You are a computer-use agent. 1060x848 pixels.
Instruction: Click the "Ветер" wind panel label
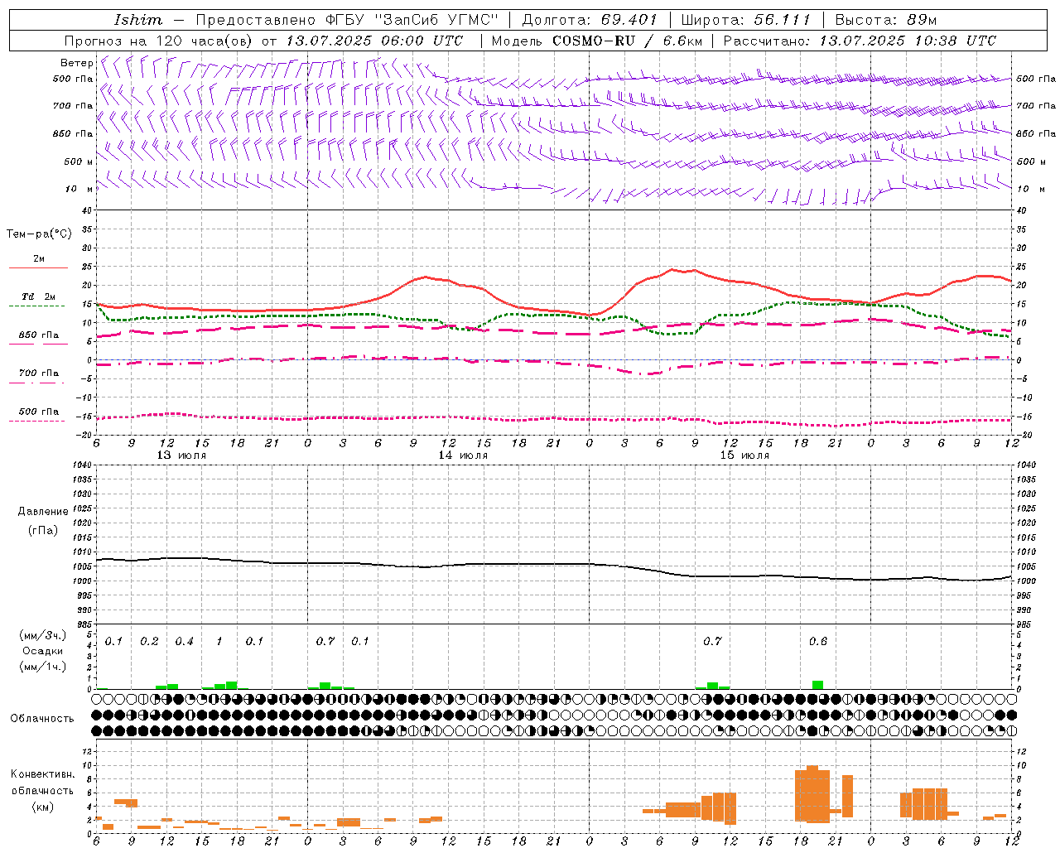[x=77, y=63]
